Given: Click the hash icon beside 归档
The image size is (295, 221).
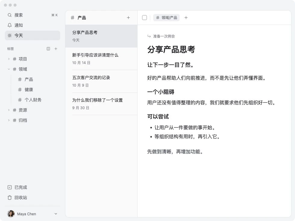Looking at the screenshot, I should click(14, 120).
